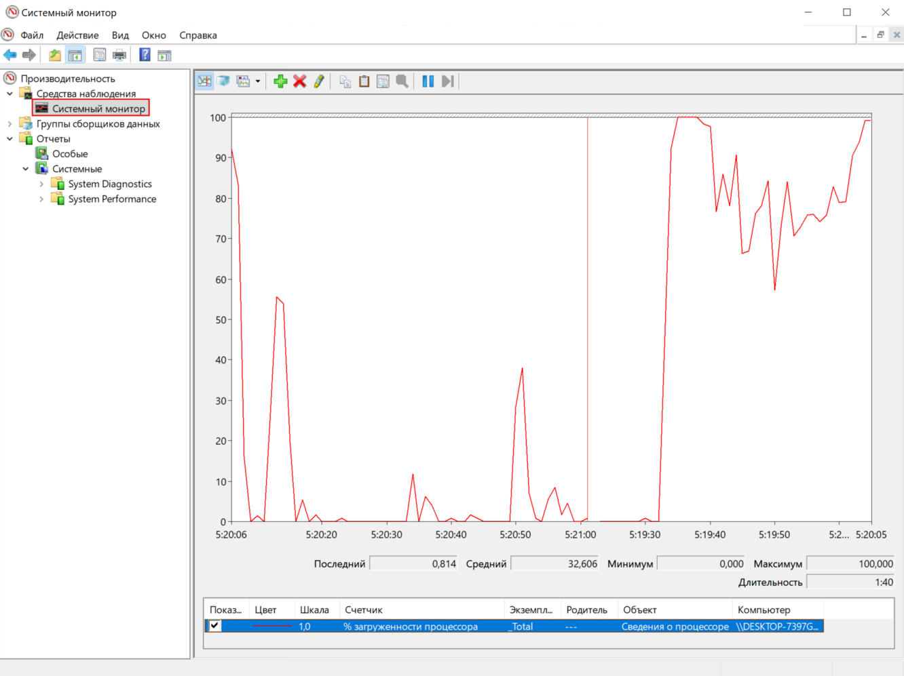904x676 pixels.
Task: Click the Copy properties icon
Action: (x=345, y=81)
